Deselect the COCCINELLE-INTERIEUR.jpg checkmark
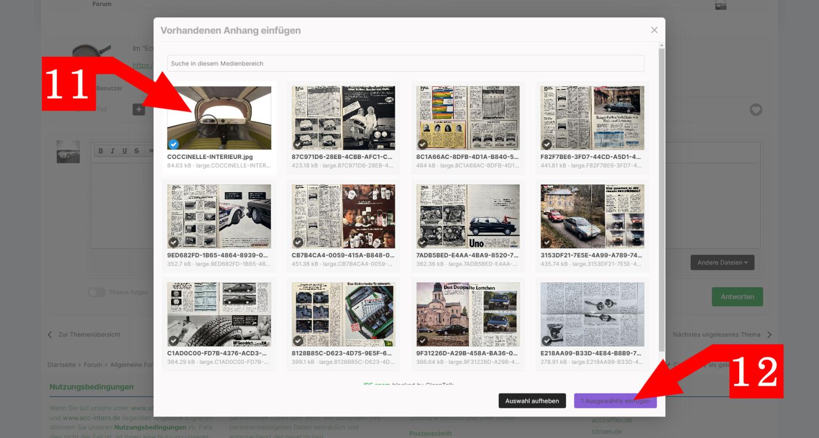 (x=174, y=144)
